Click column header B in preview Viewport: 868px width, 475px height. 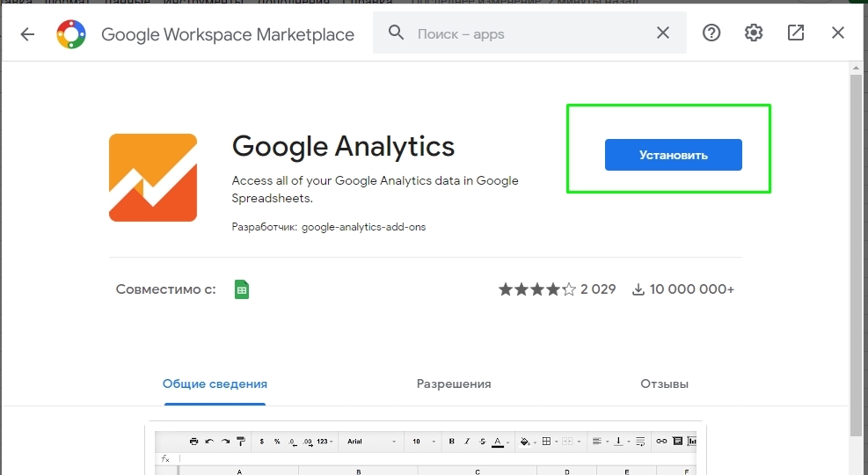coord(358,471)
